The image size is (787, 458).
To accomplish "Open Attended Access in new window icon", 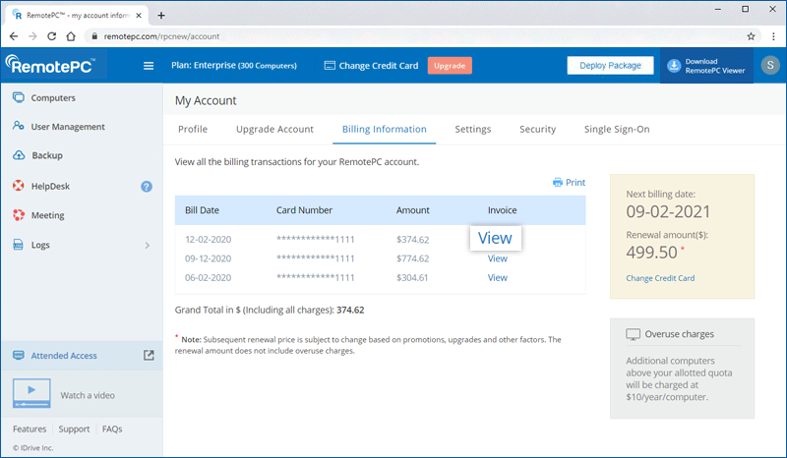I will (x=149, y=355).
